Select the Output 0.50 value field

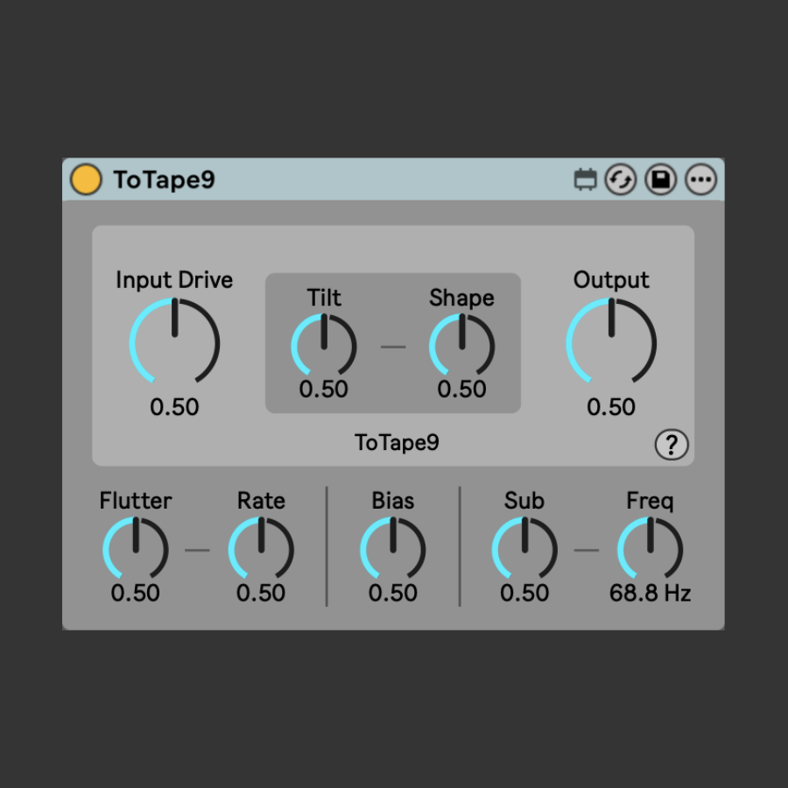[x=611, y=407]
